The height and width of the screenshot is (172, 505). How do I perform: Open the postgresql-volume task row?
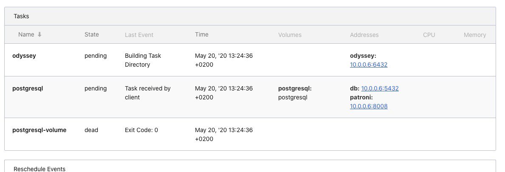coord(250,134)
